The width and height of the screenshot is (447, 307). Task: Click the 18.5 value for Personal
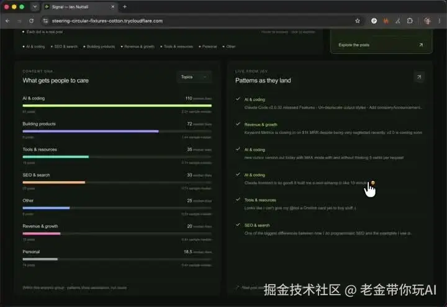pyautogui.click(x=188, y=252)
